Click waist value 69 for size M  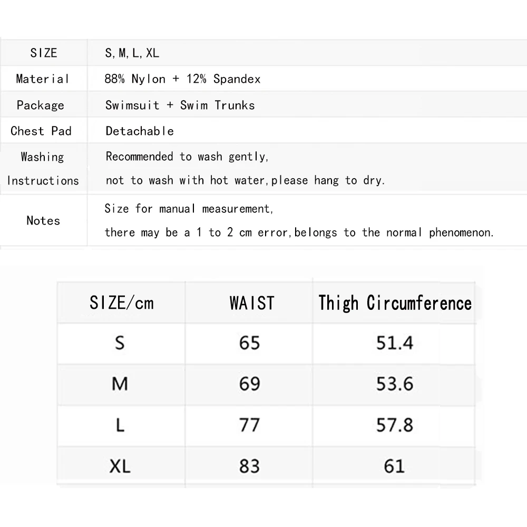pos(249,384)
